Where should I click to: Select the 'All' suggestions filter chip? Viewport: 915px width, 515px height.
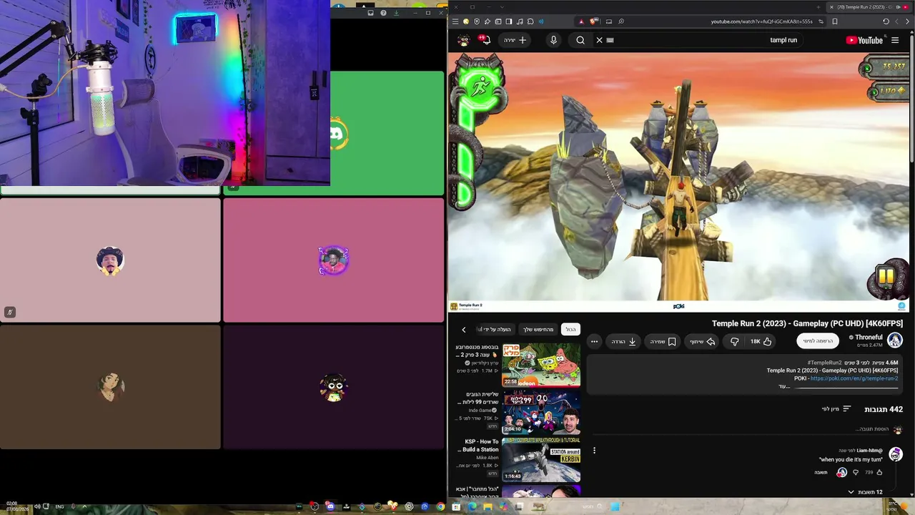[x=570, y=330]
